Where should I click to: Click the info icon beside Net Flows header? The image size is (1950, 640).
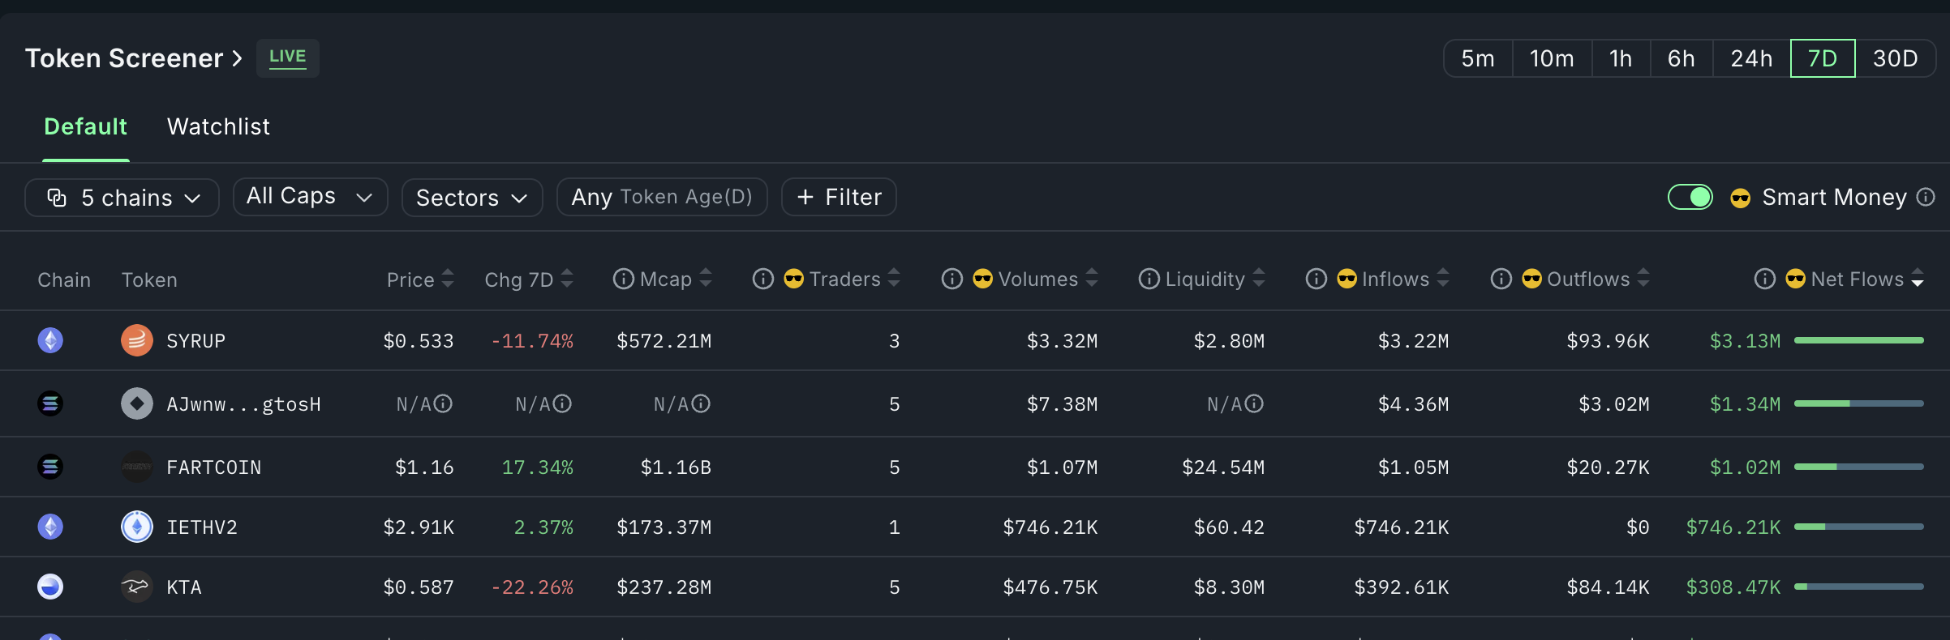pyautogui.click(x=1765, y=279)
